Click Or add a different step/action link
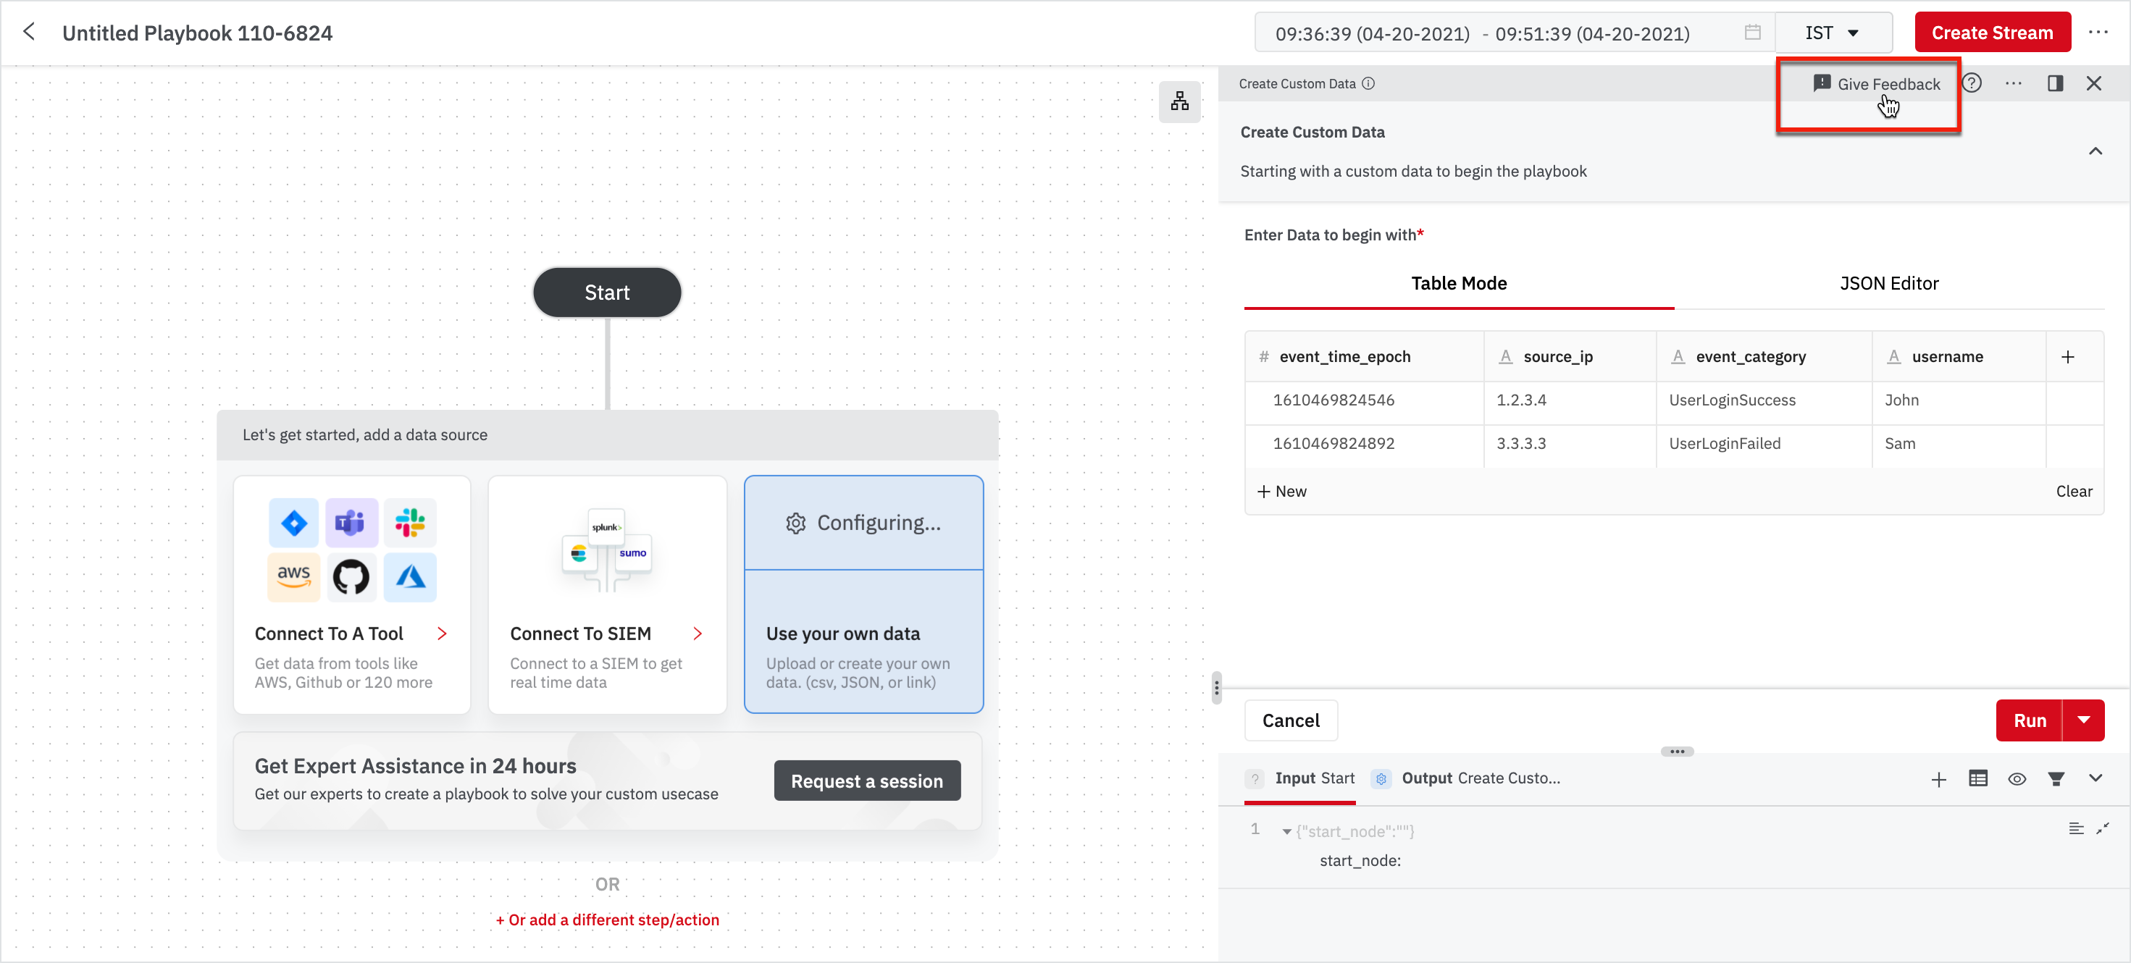The image size is (2131, 963). pyautogui.click(x=607, y=920)
